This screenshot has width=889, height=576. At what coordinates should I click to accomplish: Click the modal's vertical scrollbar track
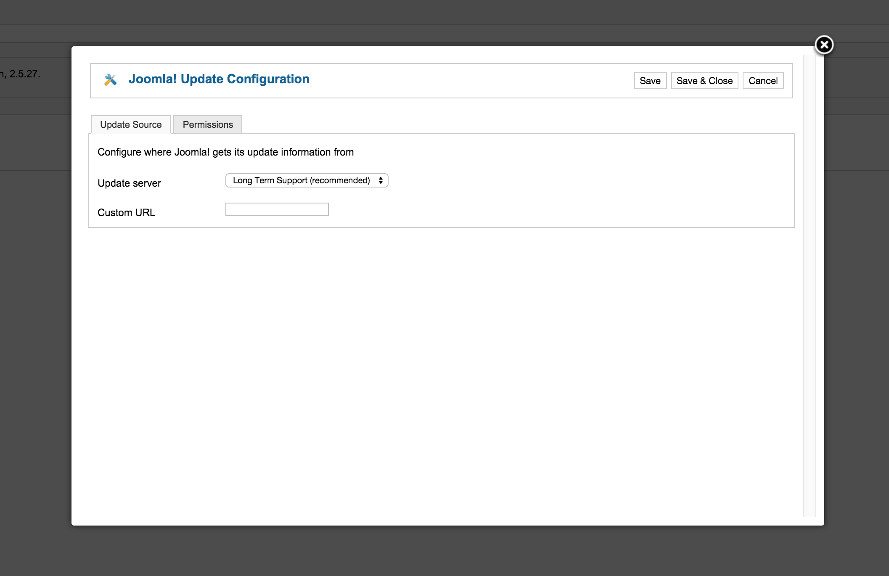[x=810, y=286]
